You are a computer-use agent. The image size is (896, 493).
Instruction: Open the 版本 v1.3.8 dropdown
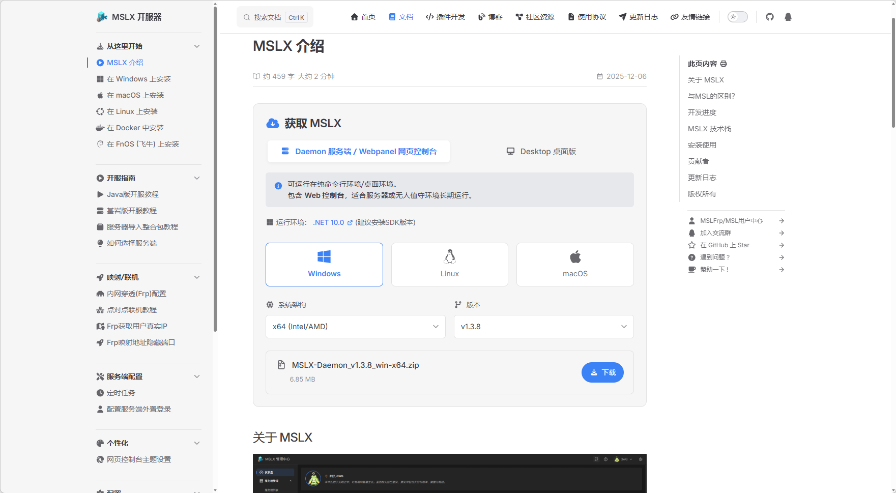point(543,327)
